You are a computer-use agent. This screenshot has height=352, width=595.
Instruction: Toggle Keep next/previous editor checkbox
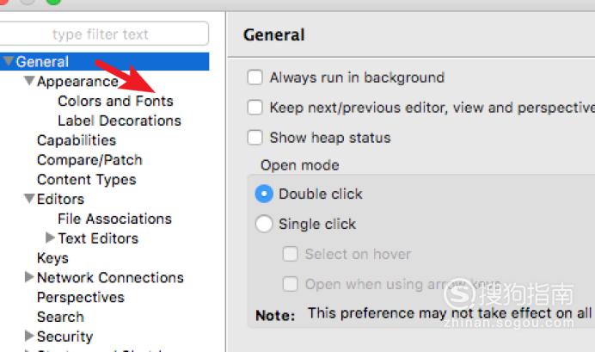click(255, 107)
